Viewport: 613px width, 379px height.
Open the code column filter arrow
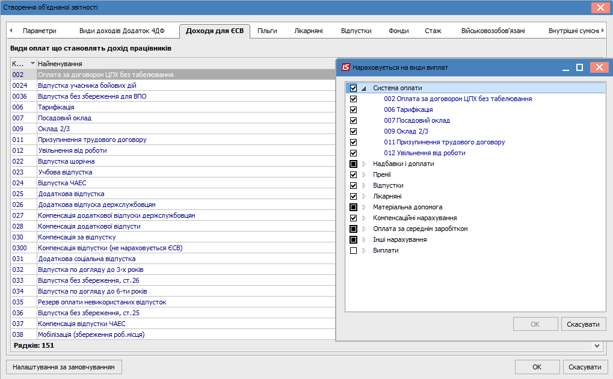(x=32, y=64)
